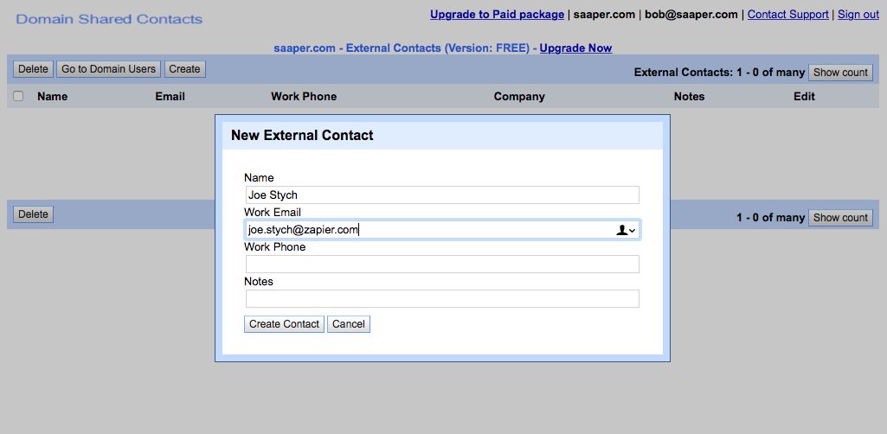887x434 pixels.
Task: Select the Notes input box
Action: 442,299
